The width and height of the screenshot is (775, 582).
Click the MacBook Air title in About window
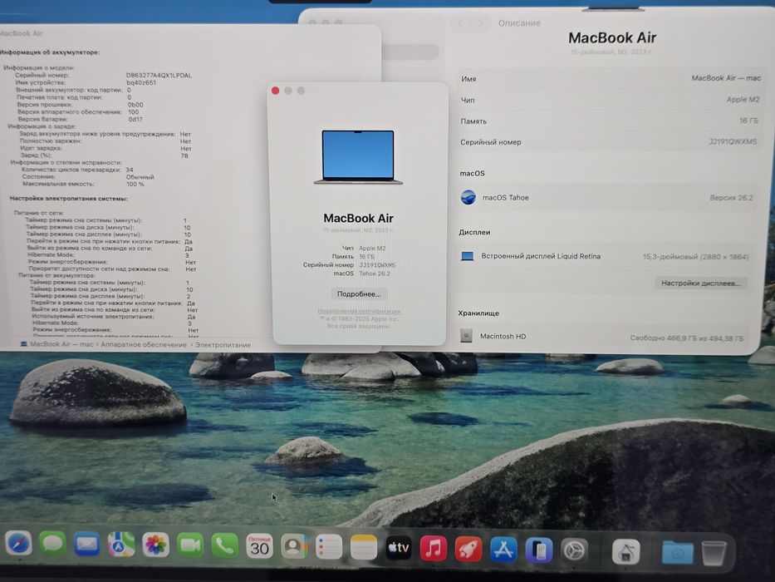[358, 218]
